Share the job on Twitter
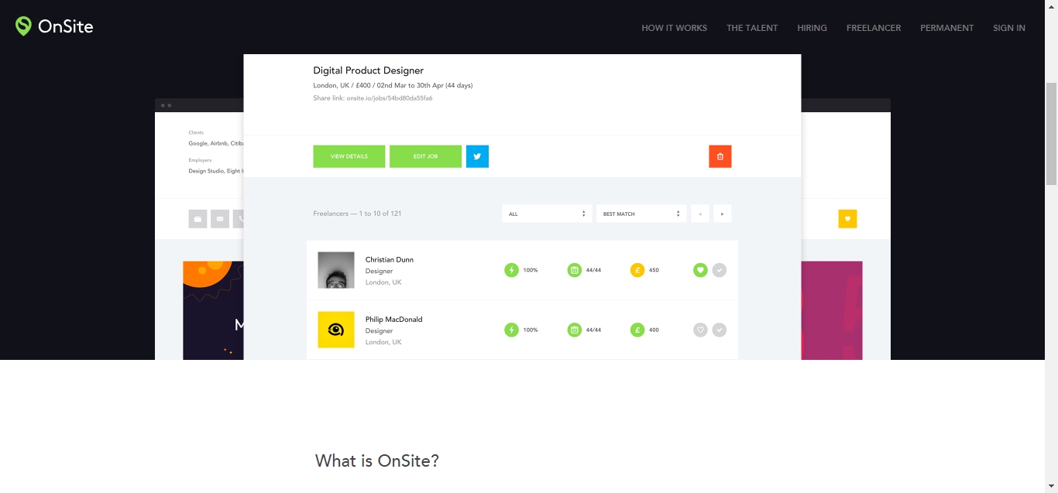Screen dimensions: 1058x493 pyautogui.click(x=477, y=156)
